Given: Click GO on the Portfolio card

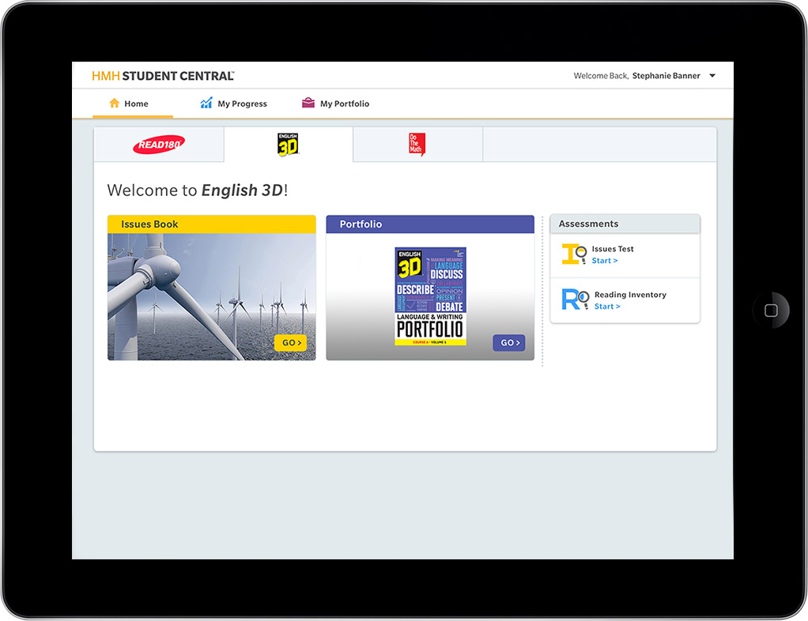Looking at the screenshot, I should (x=509, y=343).
